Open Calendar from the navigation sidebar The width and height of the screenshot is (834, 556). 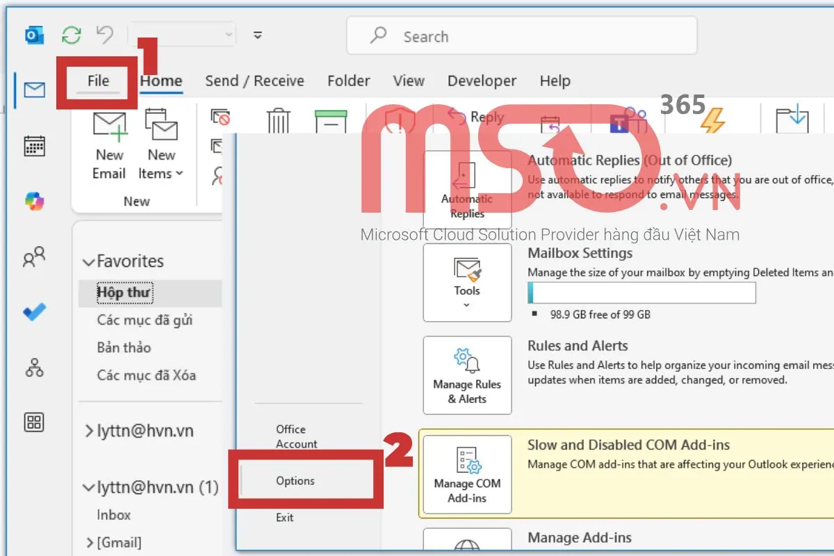tap(33, 147)
